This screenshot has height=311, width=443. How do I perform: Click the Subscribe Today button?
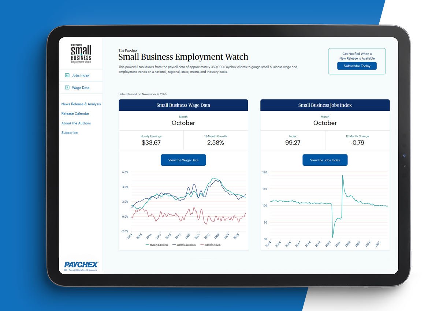click(x=357, y=66)
